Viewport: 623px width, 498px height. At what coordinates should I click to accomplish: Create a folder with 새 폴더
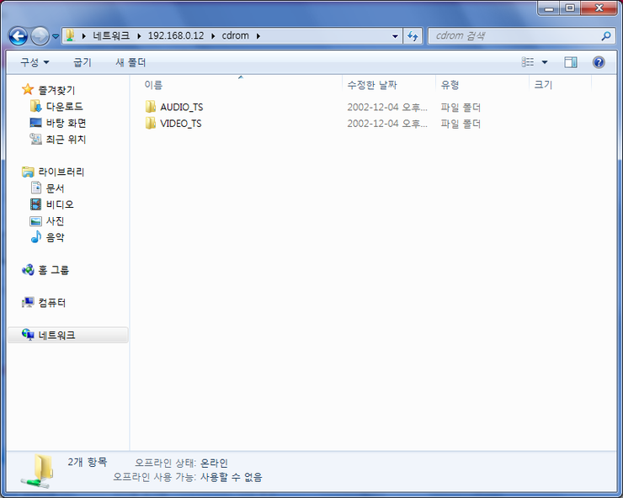130,62
